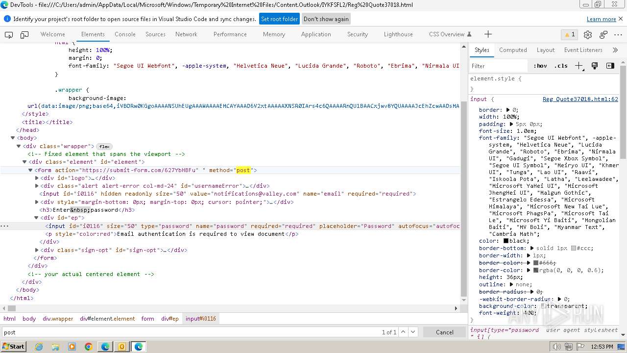
Task: Expand the div id logo node
Action: (37, 178)
